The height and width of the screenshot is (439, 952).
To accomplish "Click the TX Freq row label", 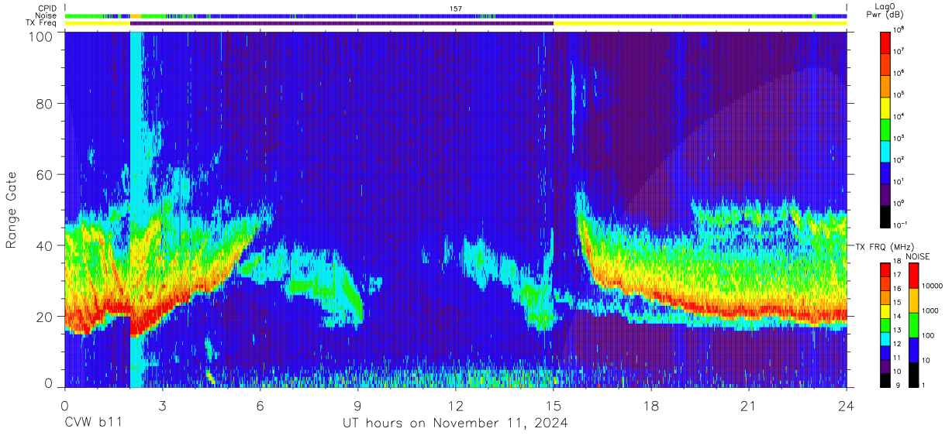I will (43, 23).
